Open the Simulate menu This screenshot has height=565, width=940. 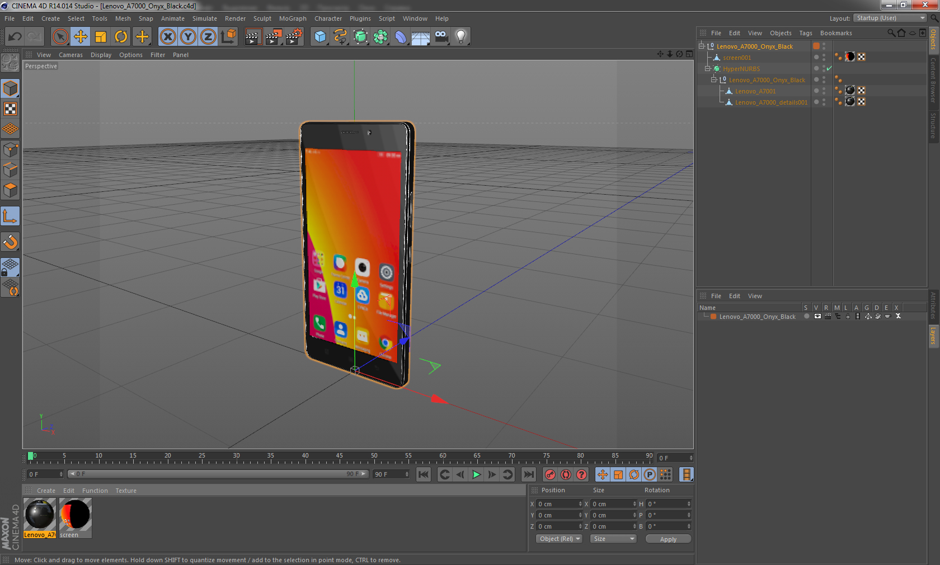[205, 18]
